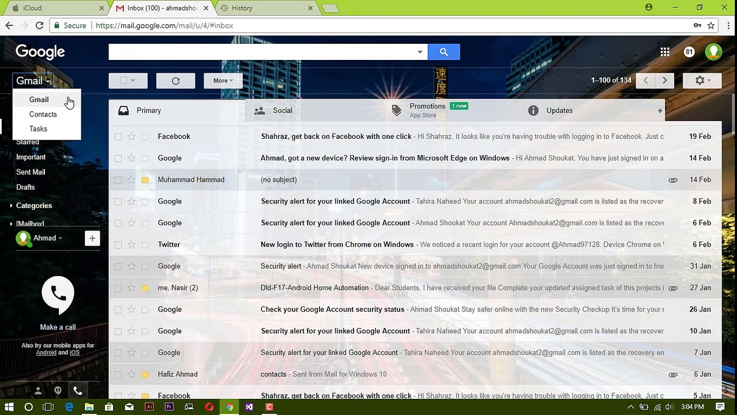Switch to the iCloud browser tab

pos(55,8)
